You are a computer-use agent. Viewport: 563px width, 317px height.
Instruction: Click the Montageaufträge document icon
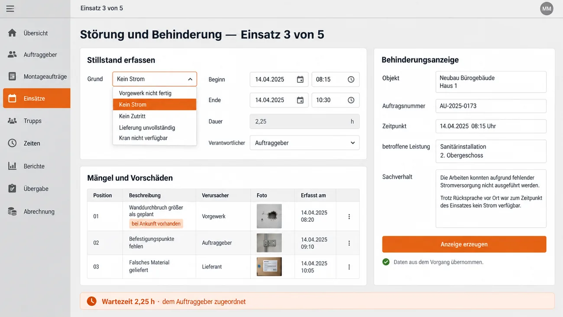(12, 77)
